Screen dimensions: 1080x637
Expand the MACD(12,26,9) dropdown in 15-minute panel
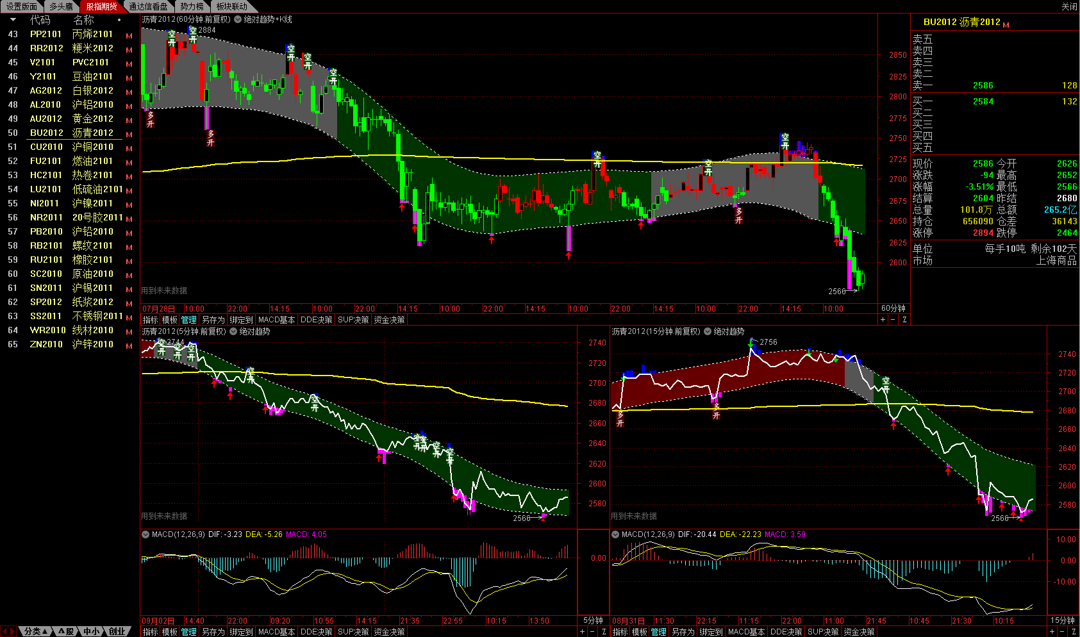tap(615, 534)
